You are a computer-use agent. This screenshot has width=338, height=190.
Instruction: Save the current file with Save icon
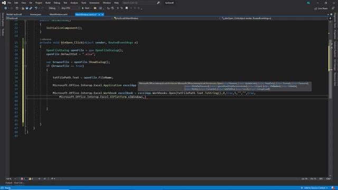pyautogui.click(x=27, y=8)
